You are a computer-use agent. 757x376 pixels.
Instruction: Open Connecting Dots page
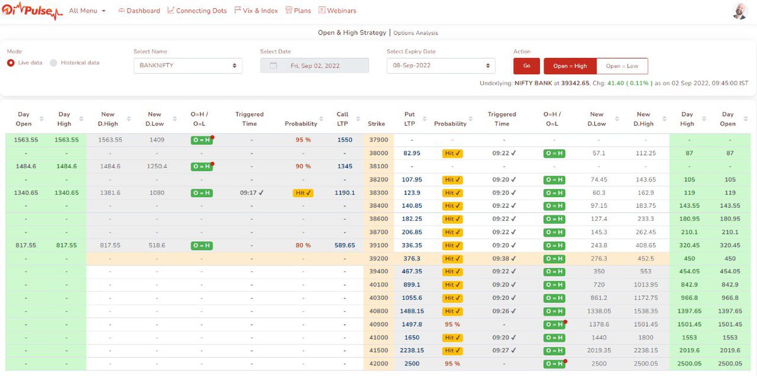(x=197, y=11)
